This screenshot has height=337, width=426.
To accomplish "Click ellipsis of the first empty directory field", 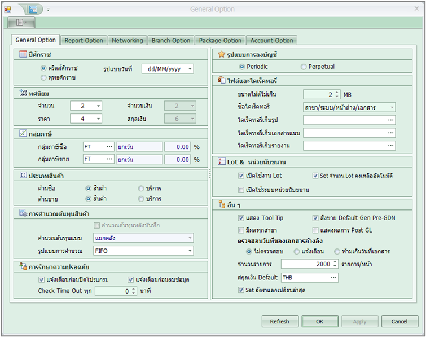I will pos(390,120).
